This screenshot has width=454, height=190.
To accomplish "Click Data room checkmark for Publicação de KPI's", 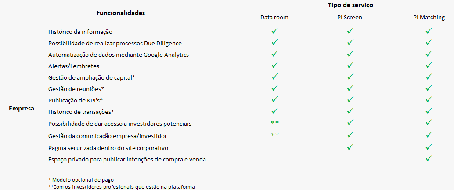I will [x=274, y=99].
